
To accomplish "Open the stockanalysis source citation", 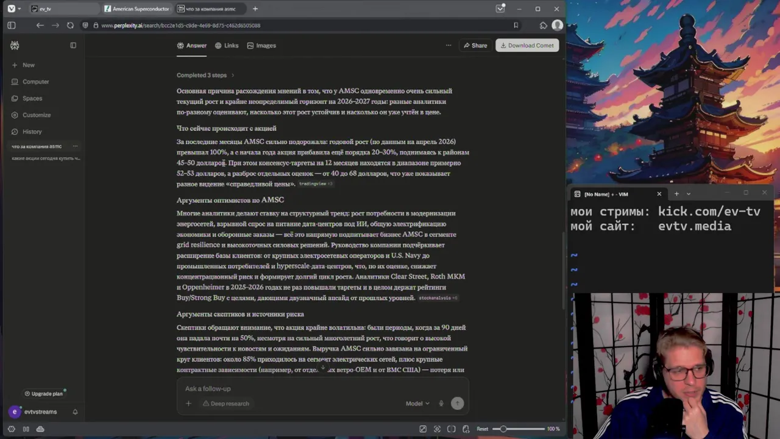I will [438, 298].
